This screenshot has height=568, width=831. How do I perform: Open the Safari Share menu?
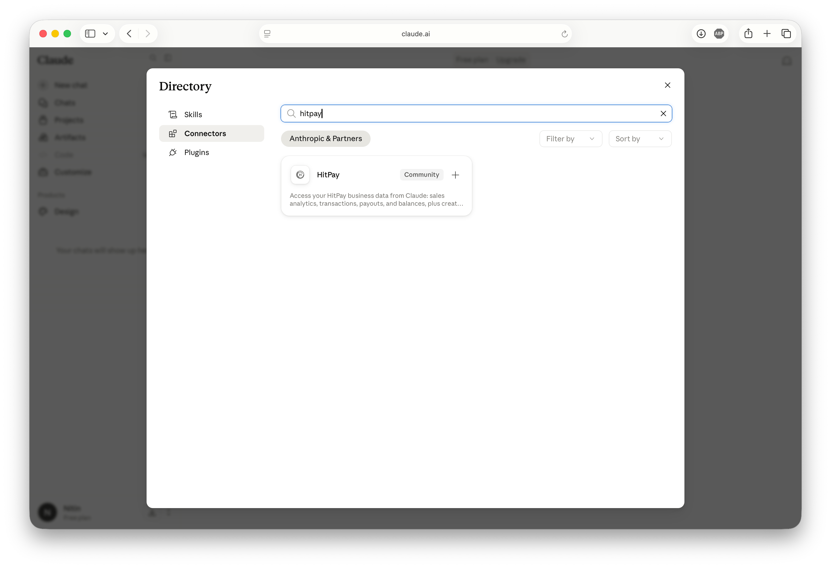(748, 34)
